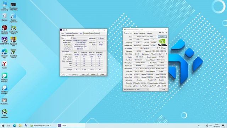Screen dimensions: 227x128
Task: Toggle the OpenGL 4.6 checkbox
Action: coord(157,86)
